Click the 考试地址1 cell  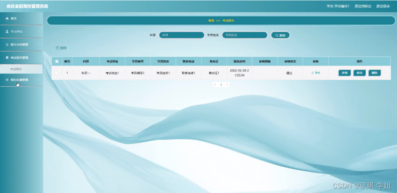tap(112, 73)
